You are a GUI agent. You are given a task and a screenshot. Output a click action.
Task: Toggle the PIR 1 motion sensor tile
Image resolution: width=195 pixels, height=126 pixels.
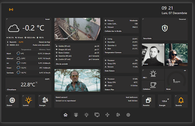click(153, 74)
